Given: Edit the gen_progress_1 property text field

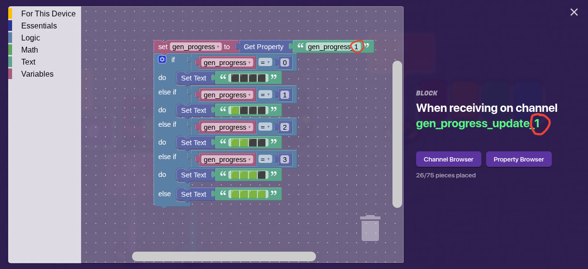Looking at the screenshot, I should click(x=333, y=47).
